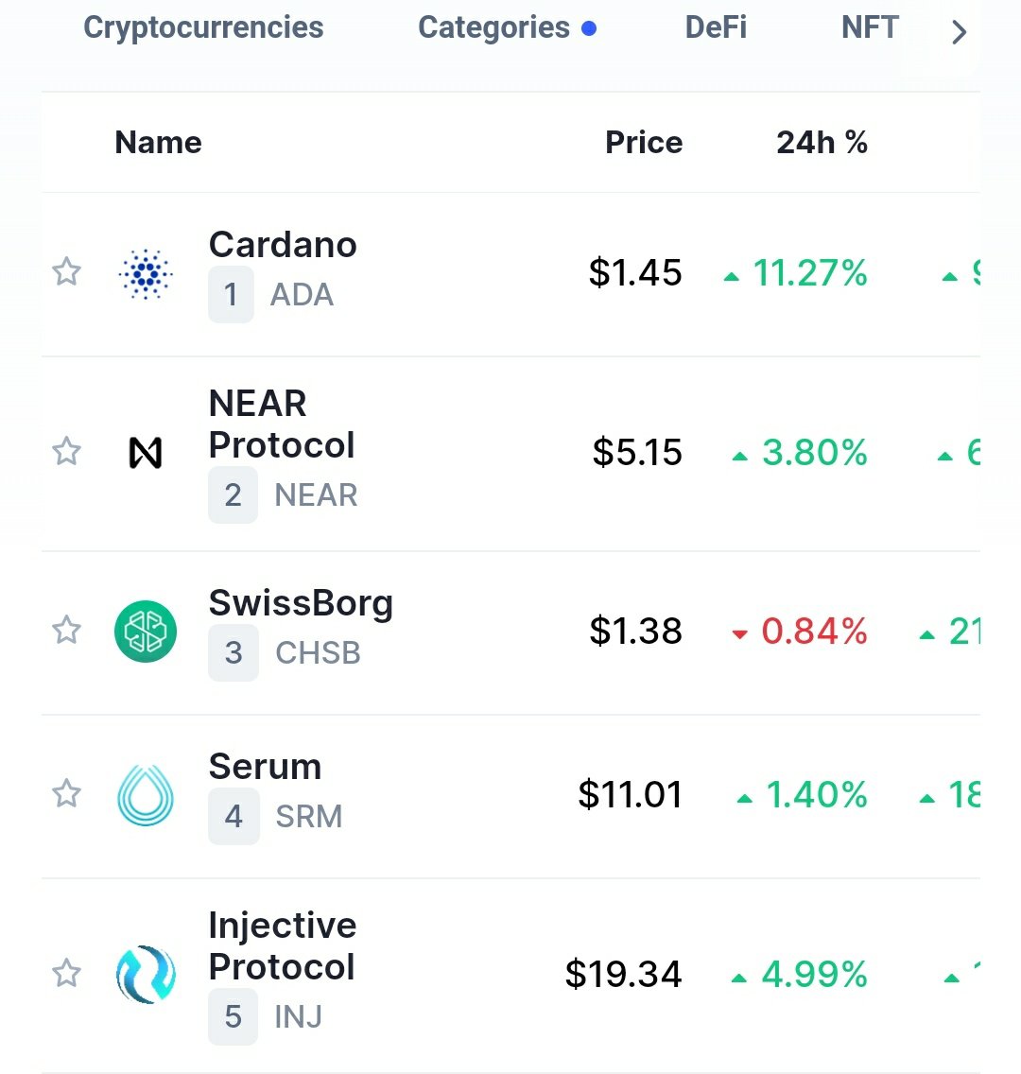Screen dimensions: 1021x1074
Task: Add Serum to watchlist via star
Action: [66, 793]
